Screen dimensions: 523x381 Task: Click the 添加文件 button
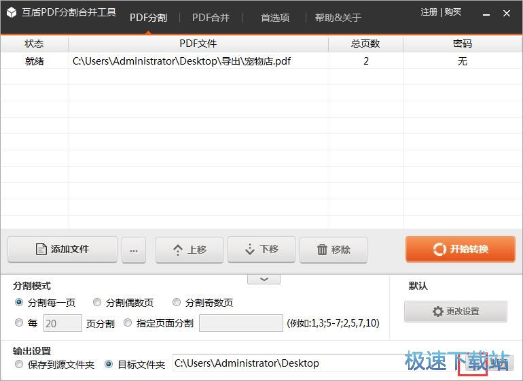[62, 249]
